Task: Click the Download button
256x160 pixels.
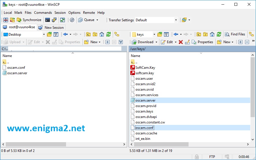Action: pyautogui.click(x=143, y=42)
